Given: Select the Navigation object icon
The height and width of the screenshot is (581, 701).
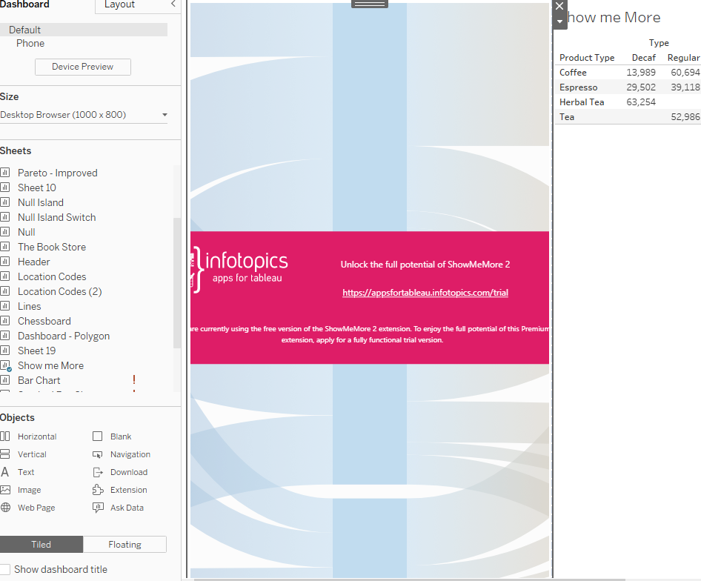Looking at the screenshot, I should (x=98, y=454).
